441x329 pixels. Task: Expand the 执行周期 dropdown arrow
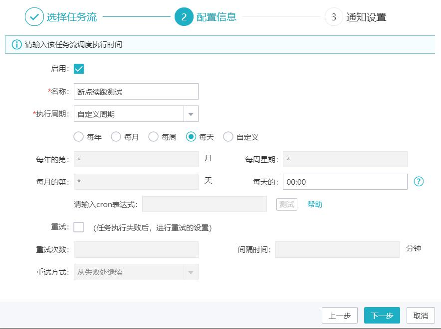(x=191, y=114)
